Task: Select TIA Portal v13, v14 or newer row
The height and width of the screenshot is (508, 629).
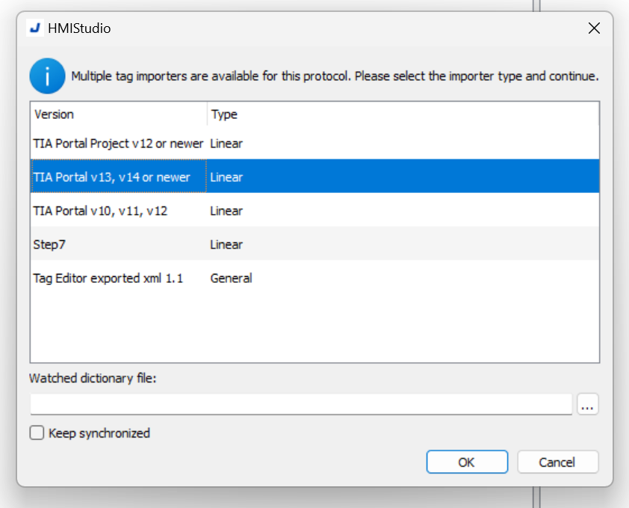Action: pyautogui.click(x=315, y=177)
